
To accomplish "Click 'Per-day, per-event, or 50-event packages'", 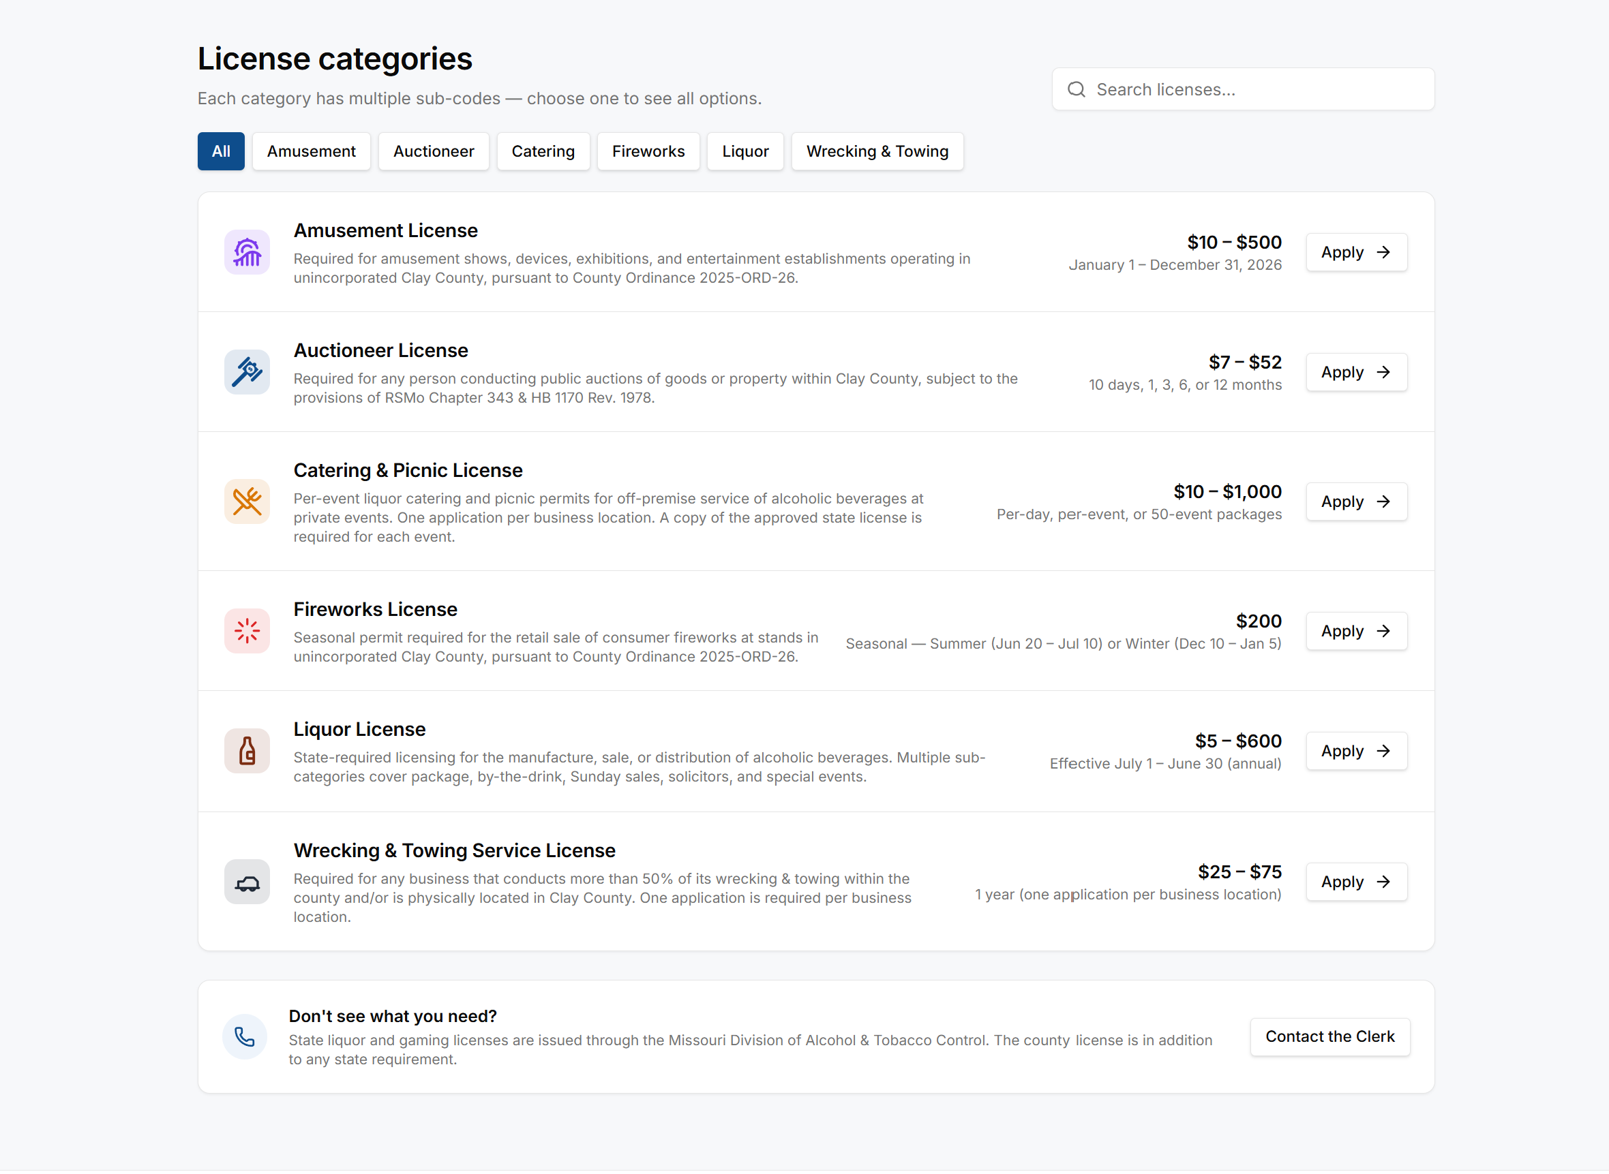I will pos(1139,514).
